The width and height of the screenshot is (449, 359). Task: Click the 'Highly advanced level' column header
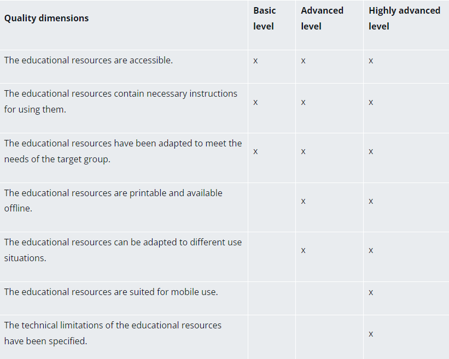coord(404,19)
